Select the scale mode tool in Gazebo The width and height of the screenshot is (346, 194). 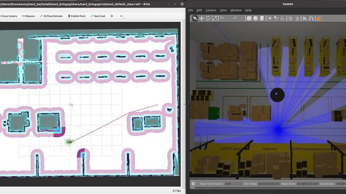(215, 18)
